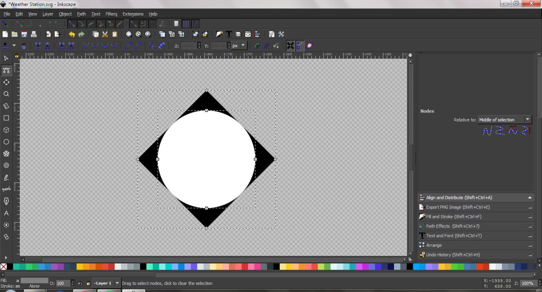
Task: Open the Path Effects panel
Action: (476, 226)
